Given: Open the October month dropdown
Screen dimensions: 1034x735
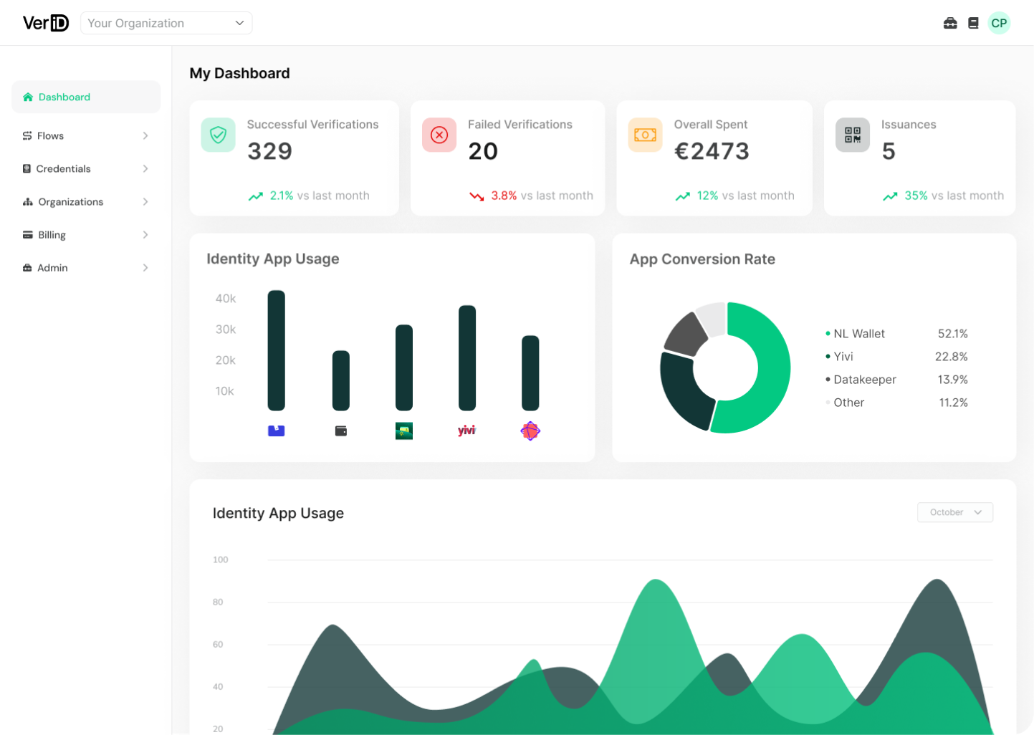Looking at the screenshot, I should 955,512.
